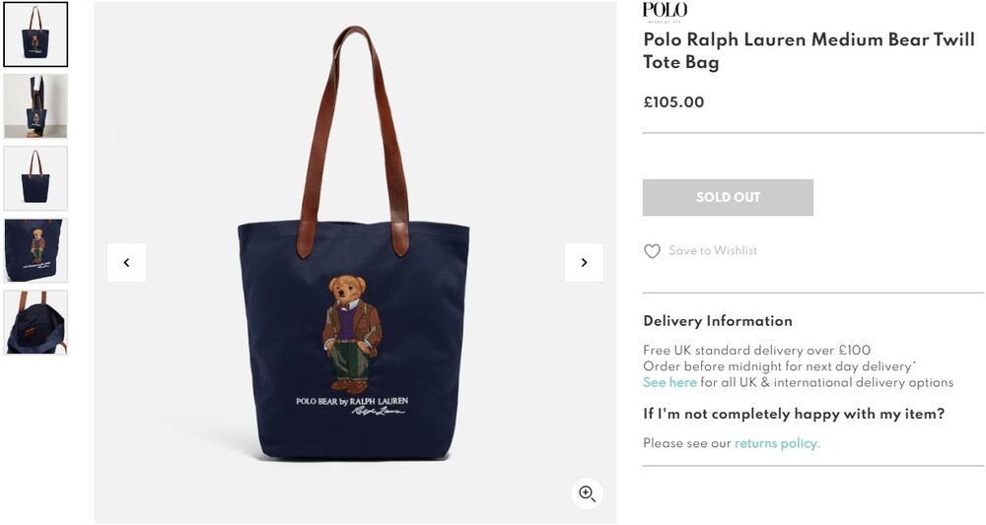This screenshot has width=986, height=525.
Task: Open the close-up bear embroidery thumbnail
Action: click(35, 250)
